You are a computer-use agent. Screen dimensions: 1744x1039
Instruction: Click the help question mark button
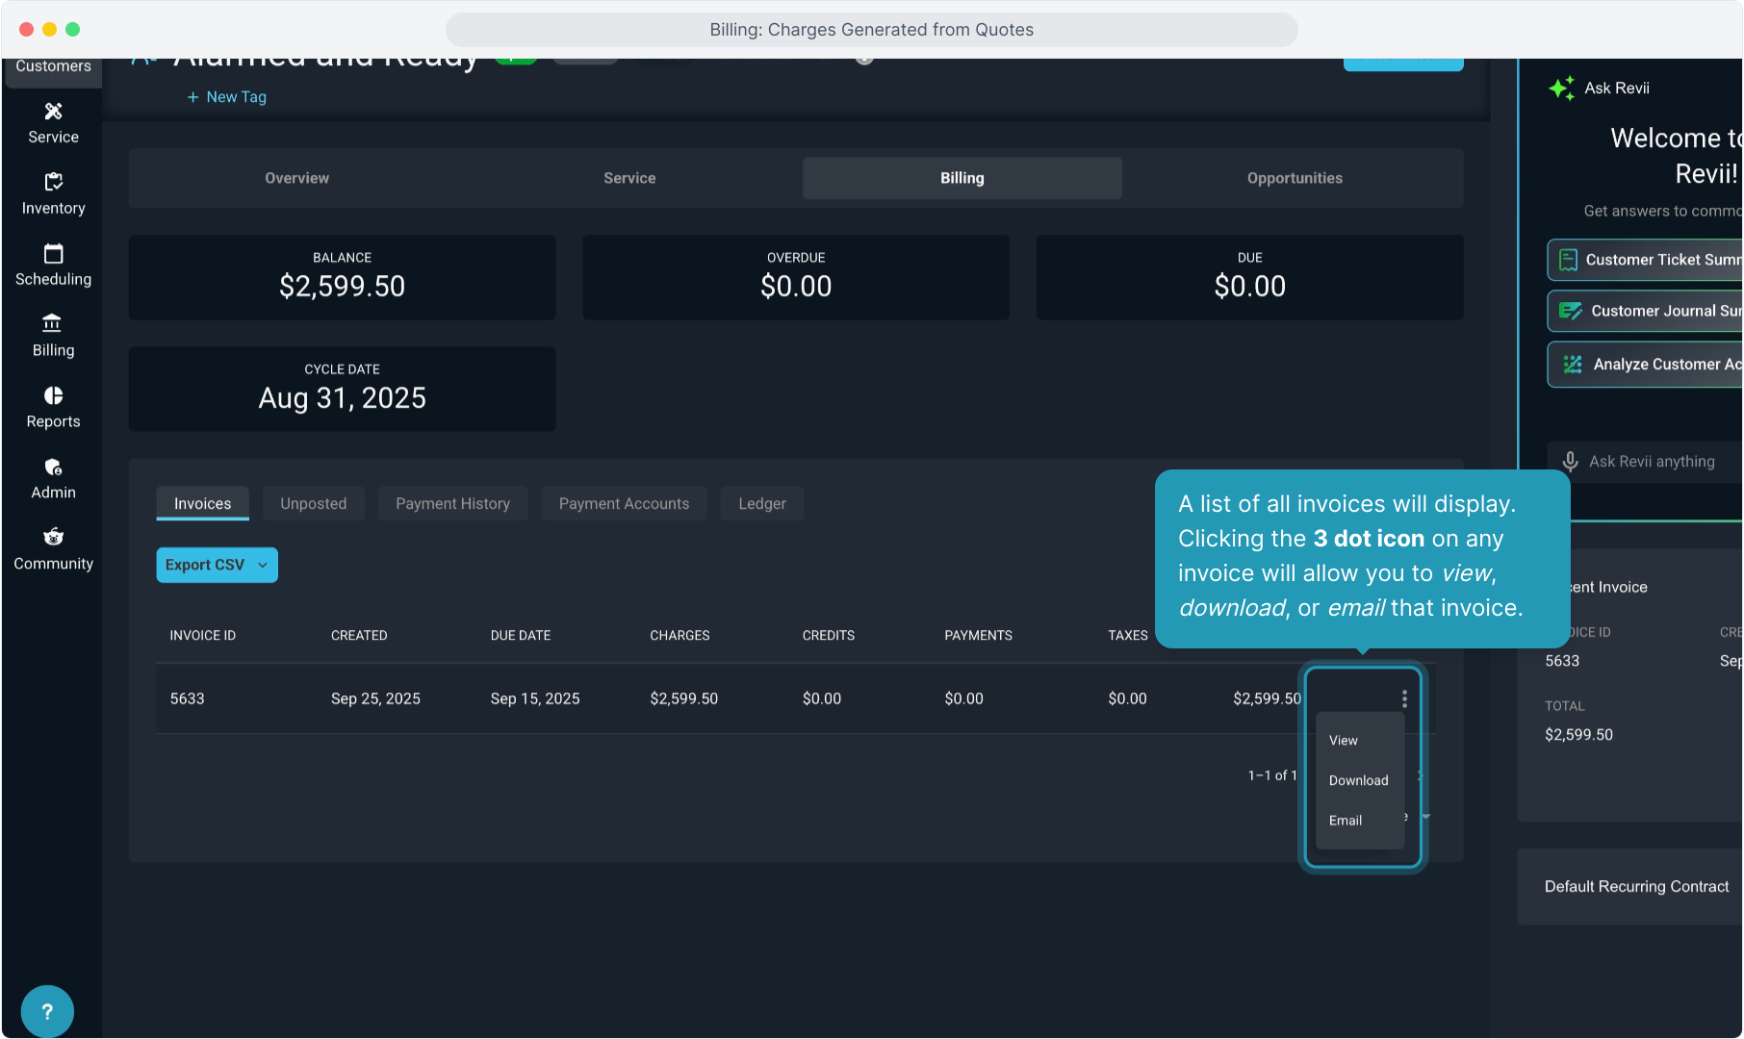tap(47, 1011)
